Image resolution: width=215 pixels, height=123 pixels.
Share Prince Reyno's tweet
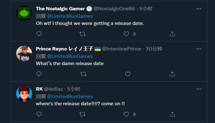point(172,74)
